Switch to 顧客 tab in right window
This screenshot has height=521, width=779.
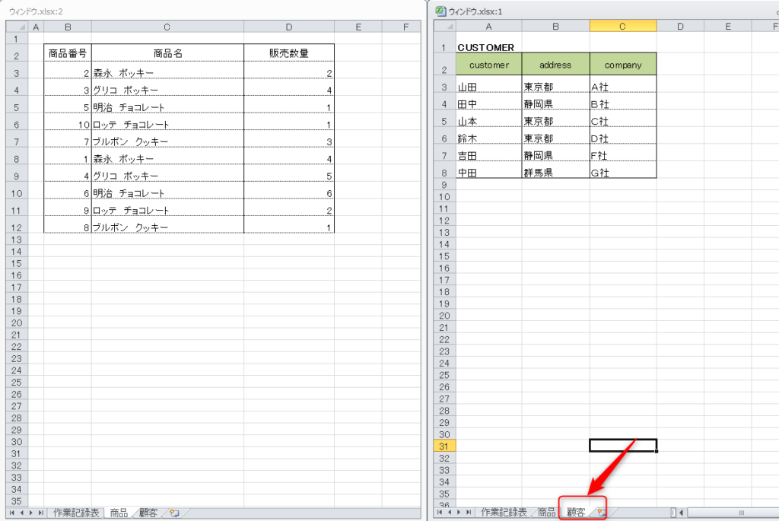pos(576,513)
